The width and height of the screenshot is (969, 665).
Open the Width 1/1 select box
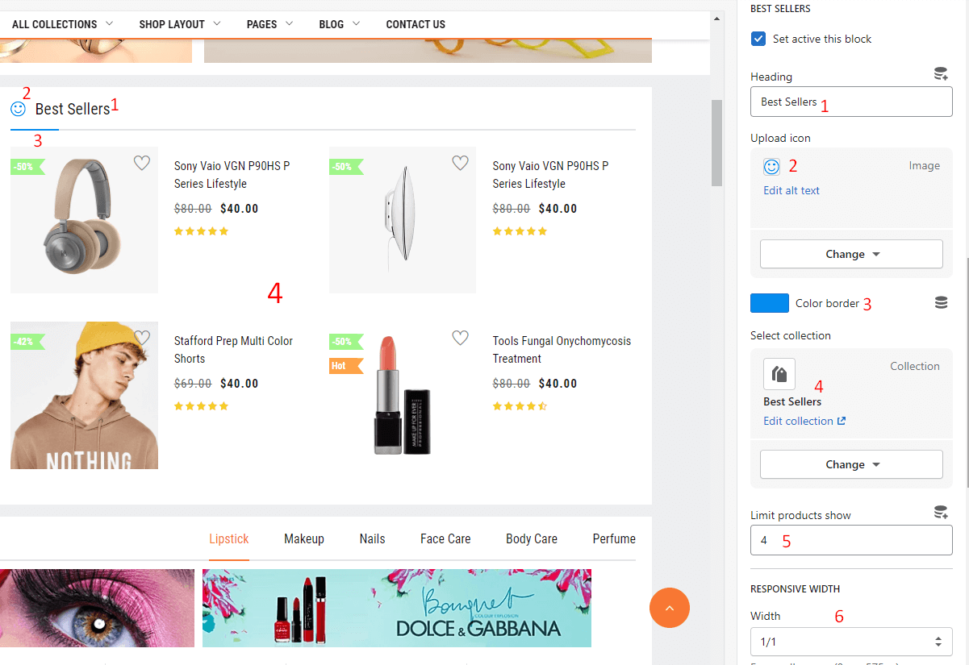coord(851,642)
